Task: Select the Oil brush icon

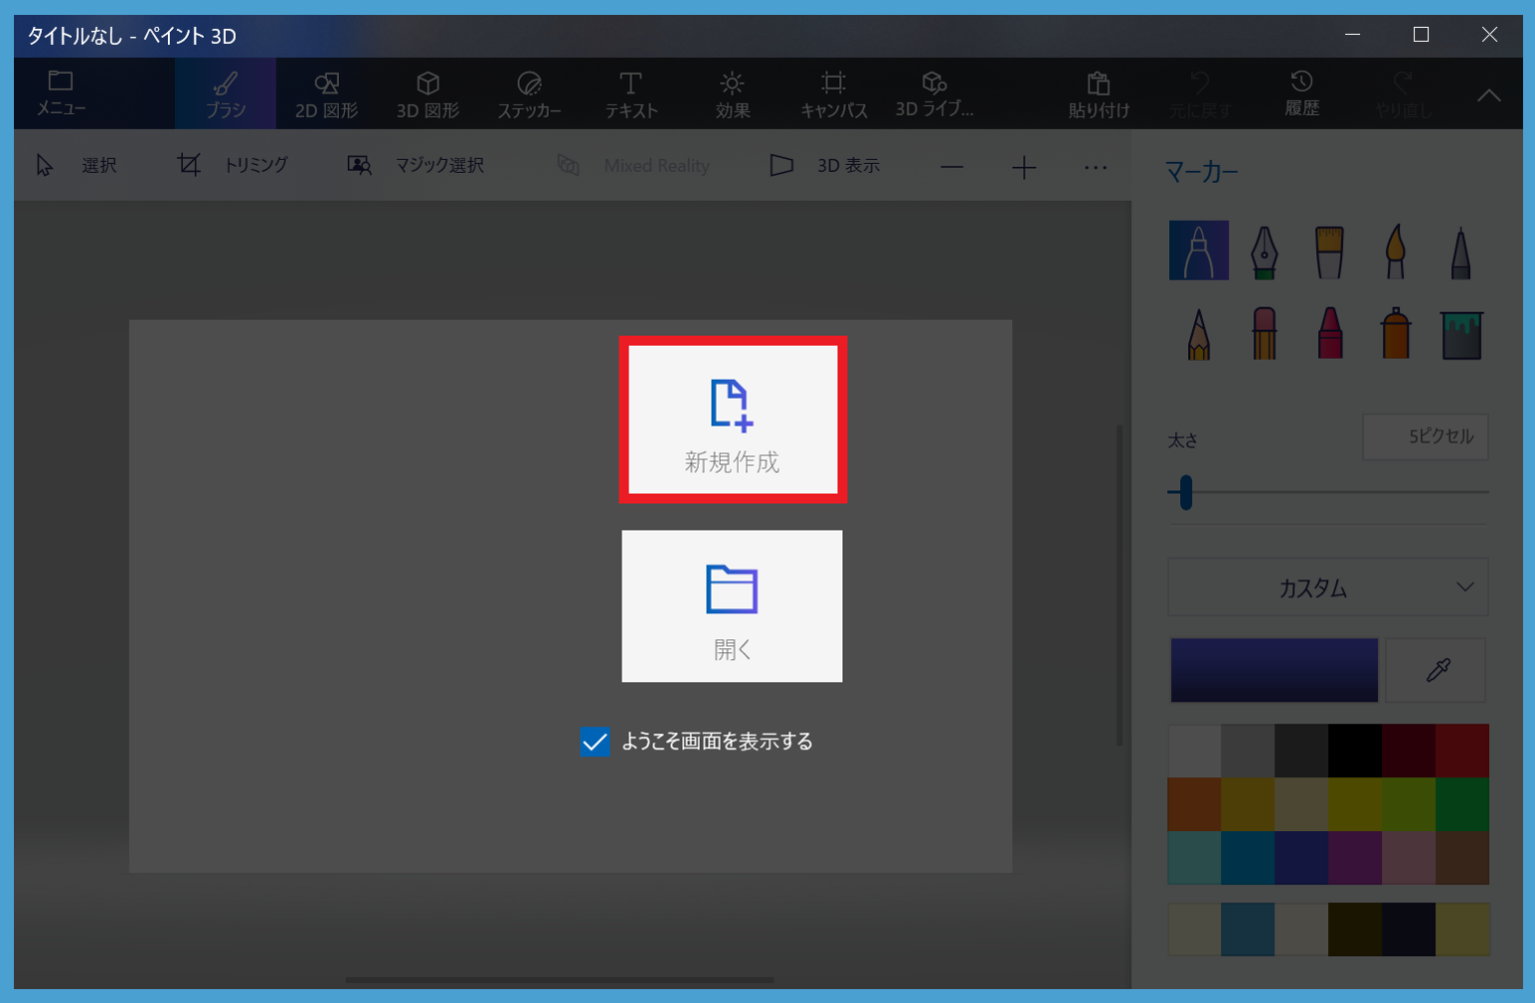Action: (1329, 251)
